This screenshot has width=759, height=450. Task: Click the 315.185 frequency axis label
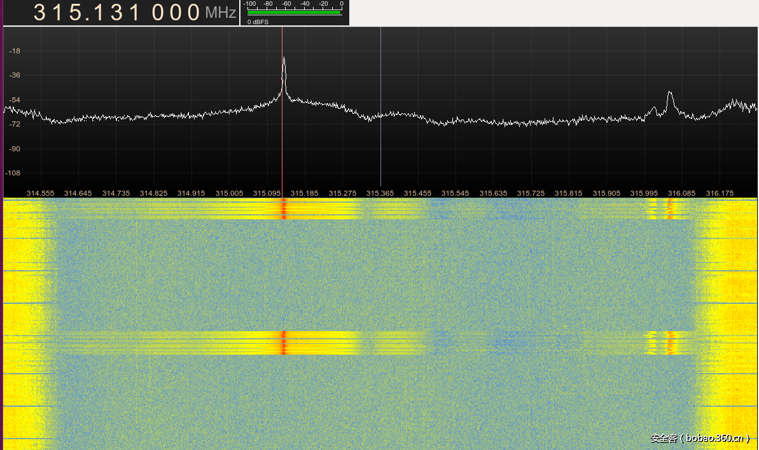(305, 193)
